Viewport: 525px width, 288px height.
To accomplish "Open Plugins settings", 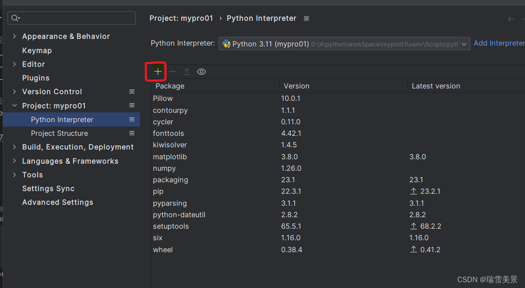I will [36, 78].
